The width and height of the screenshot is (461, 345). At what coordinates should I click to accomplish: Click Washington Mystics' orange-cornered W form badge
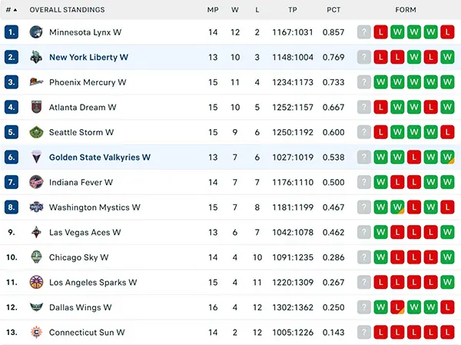(x=397, y=207)
